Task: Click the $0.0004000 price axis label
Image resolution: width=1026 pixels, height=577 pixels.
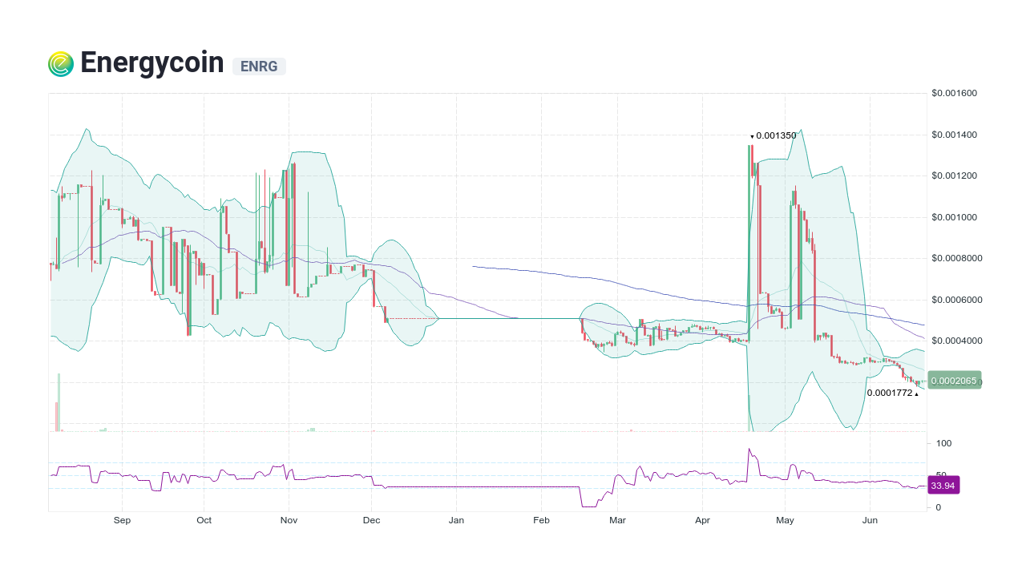Action: [x=954, y=341]
